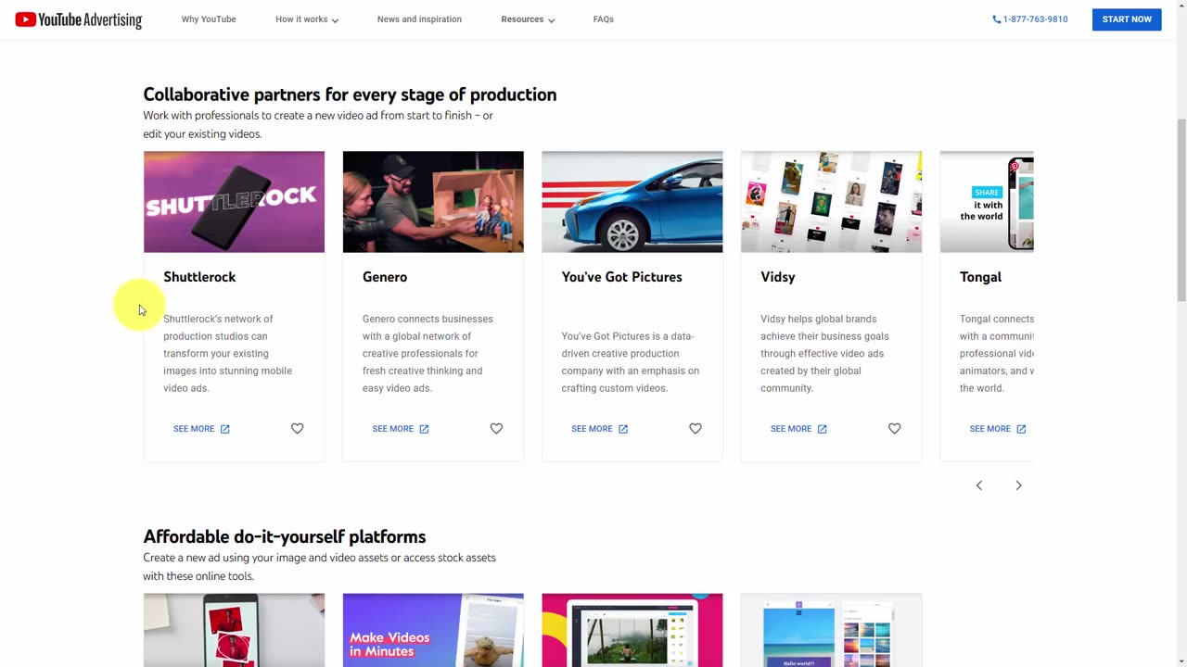Click SEE MORE for Shuttlerock

click(x=201, y=429)
